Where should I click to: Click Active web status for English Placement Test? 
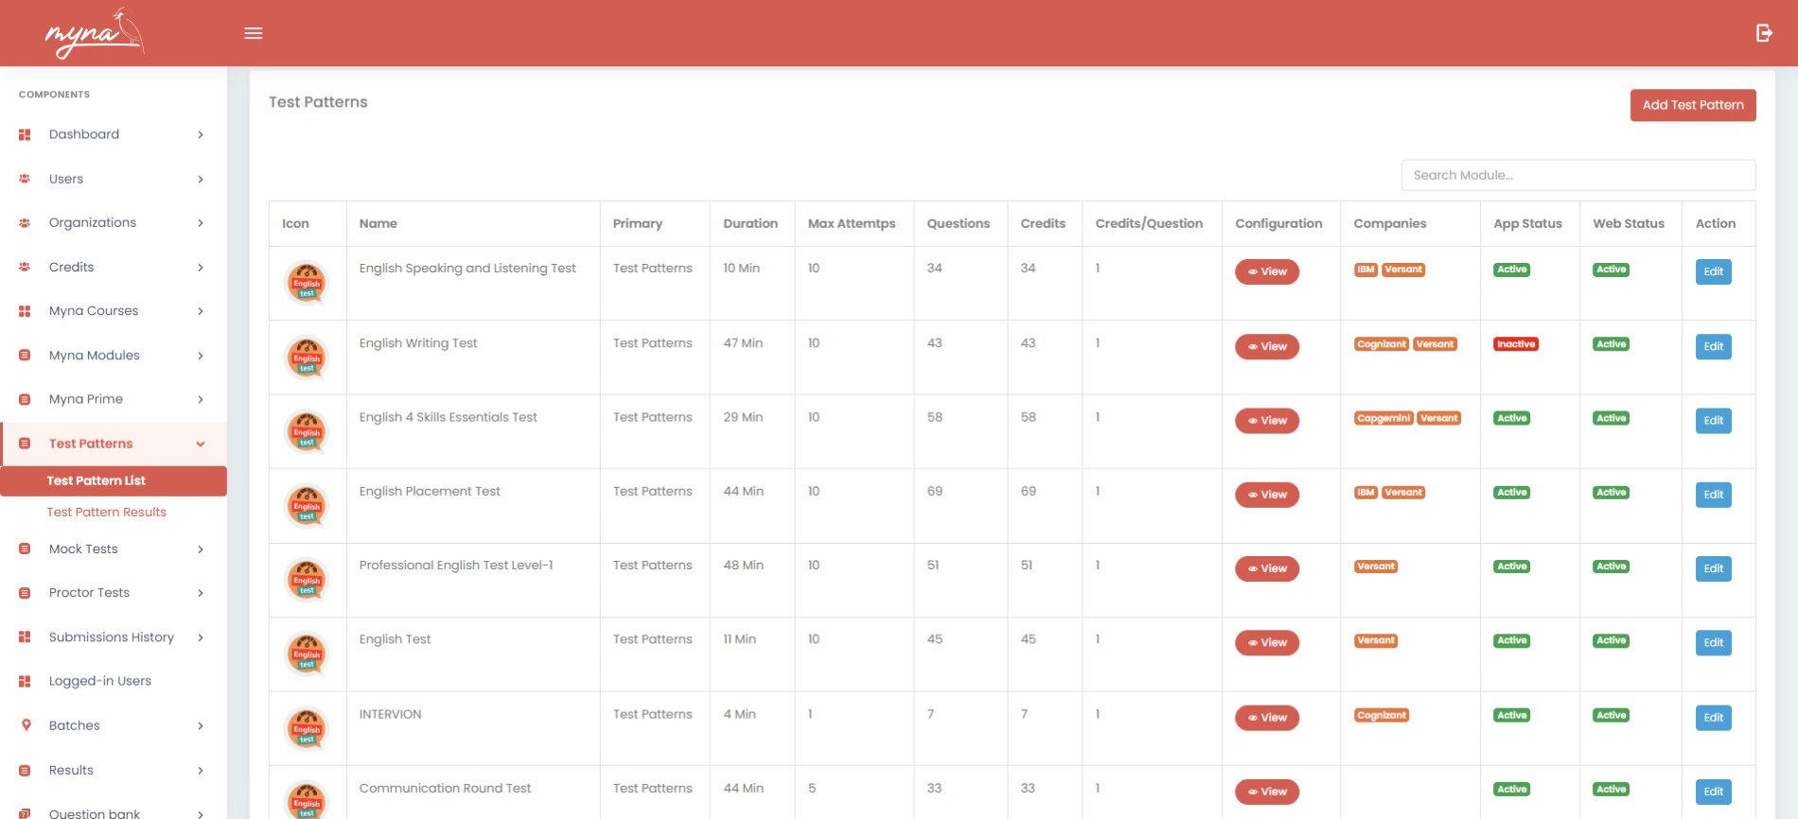pos(1611,492)
